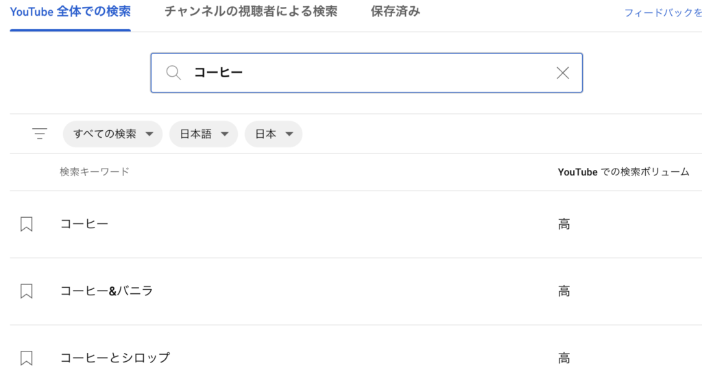
Task: Click the magnifying glass search icon
Action: click(x=173, y=73)
